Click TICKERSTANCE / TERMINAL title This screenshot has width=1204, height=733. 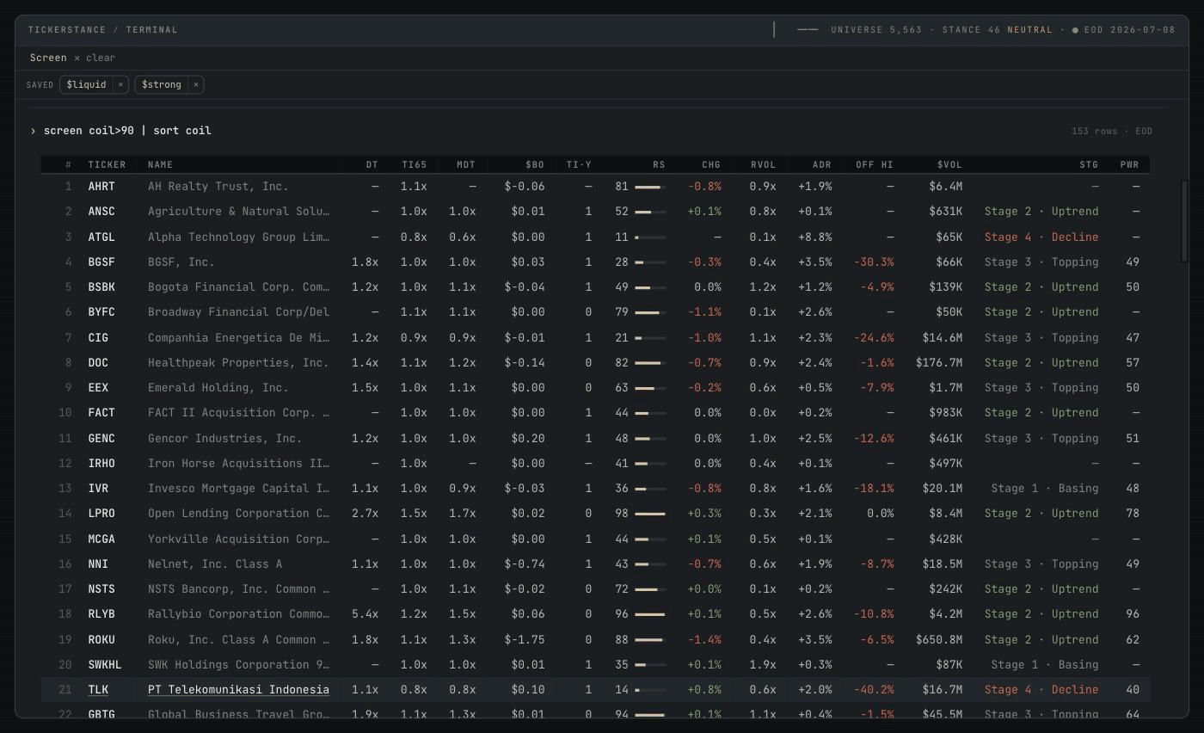(103, 30)
